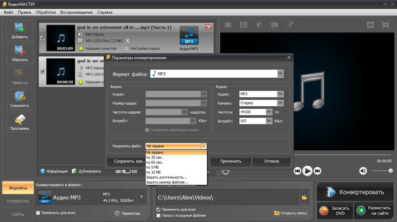Click the Добавить (Add) video icon
The image size is (397, 222).
coord(20,31)
